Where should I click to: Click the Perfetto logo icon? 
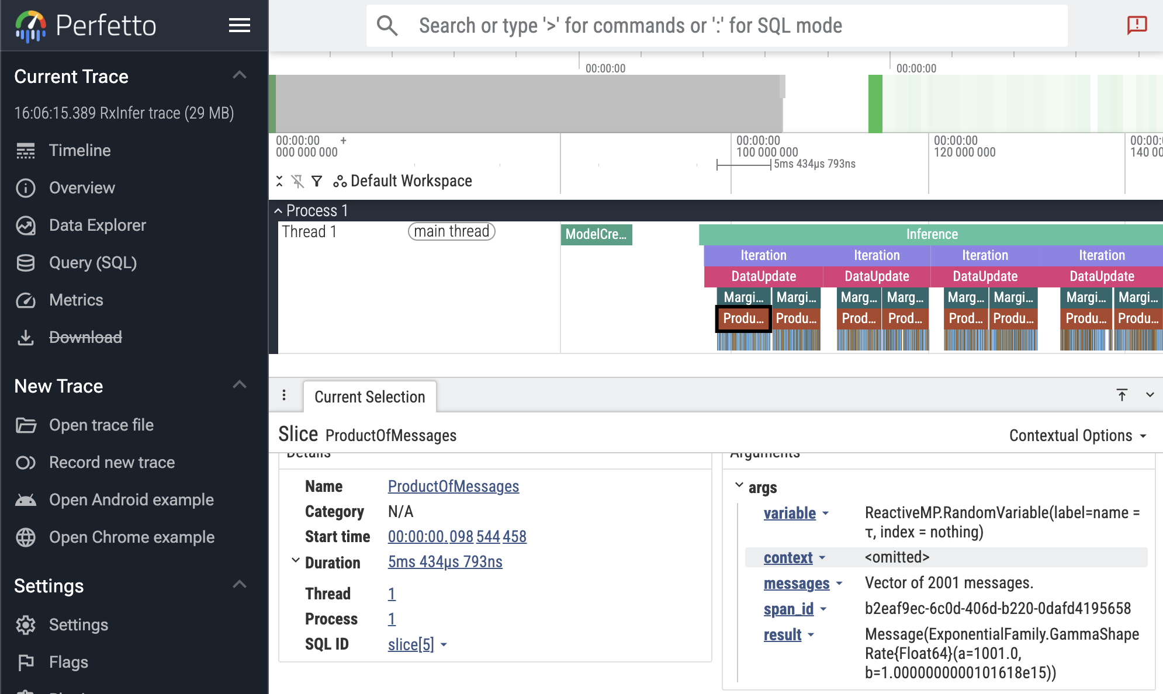tap(30, 26)
